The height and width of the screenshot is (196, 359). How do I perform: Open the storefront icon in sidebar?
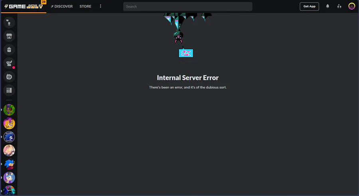9,36
